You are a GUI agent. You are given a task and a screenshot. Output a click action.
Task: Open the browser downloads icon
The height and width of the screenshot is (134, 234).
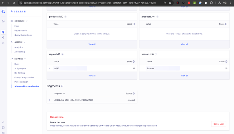tap(219, 3)
